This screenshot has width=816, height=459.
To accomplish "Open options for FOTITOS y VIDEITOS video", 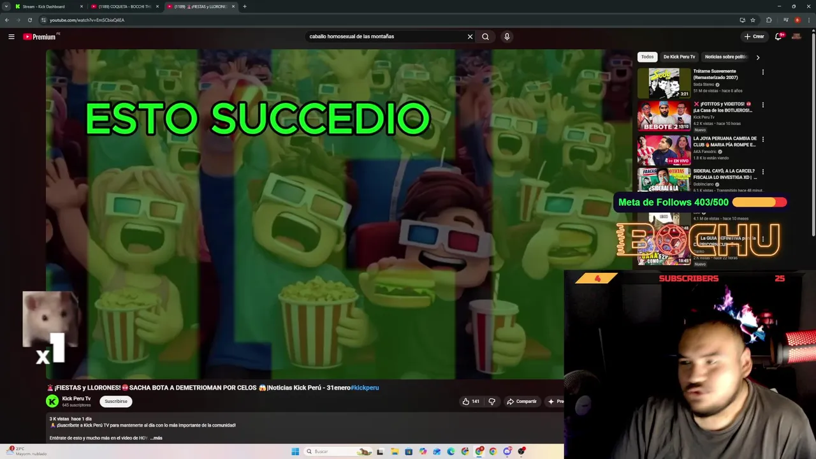I will pyautogui.click(x=762, y=105).
